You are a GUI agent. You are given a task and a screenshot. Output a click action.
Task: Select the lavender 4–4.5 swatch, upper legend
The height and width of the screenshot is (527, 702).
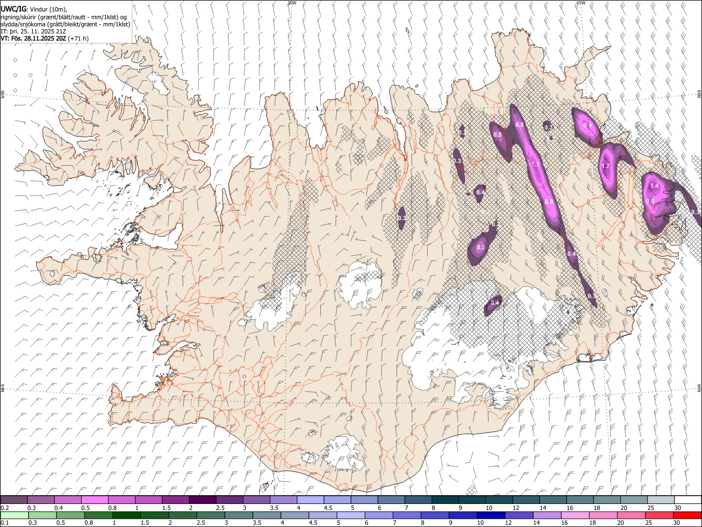(x=310, y=500)
